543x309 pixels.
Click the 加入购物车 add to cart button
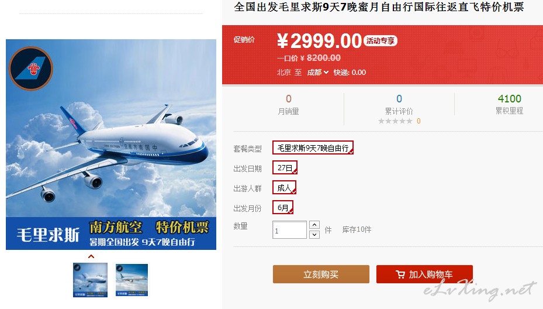[424, 274]
